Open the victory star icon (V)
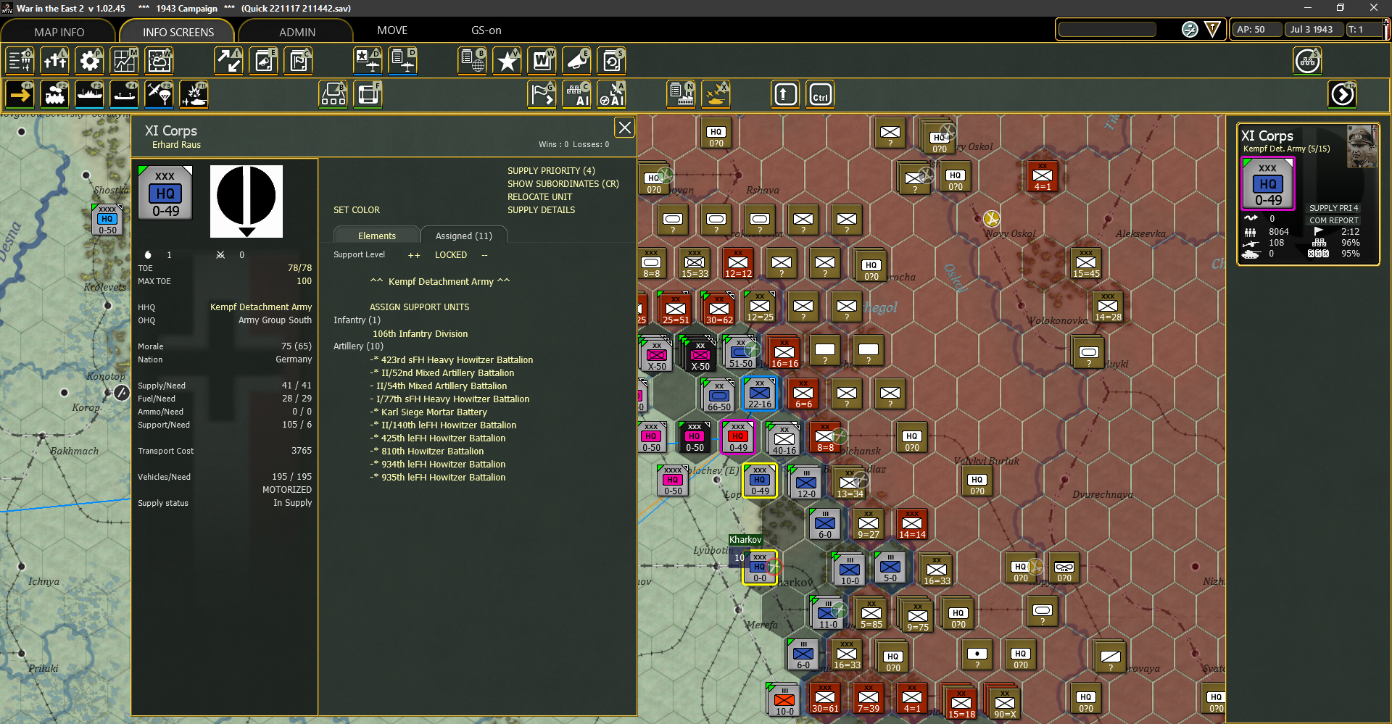1392x724 pixels. click(507, 61)
